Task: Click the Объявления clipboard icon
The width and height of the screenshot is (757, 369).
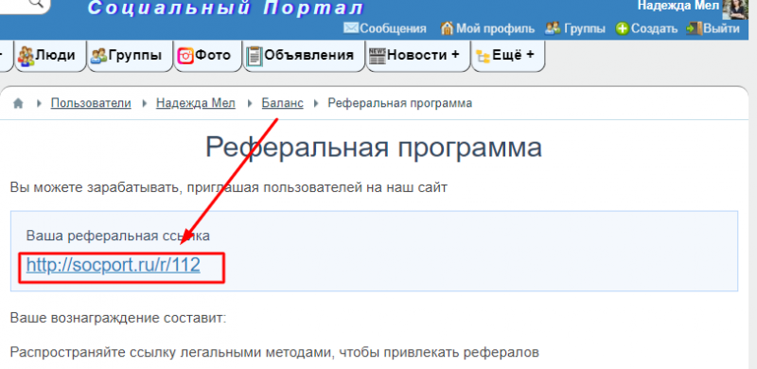Action: pyautogui.click(x=254, y=56)
